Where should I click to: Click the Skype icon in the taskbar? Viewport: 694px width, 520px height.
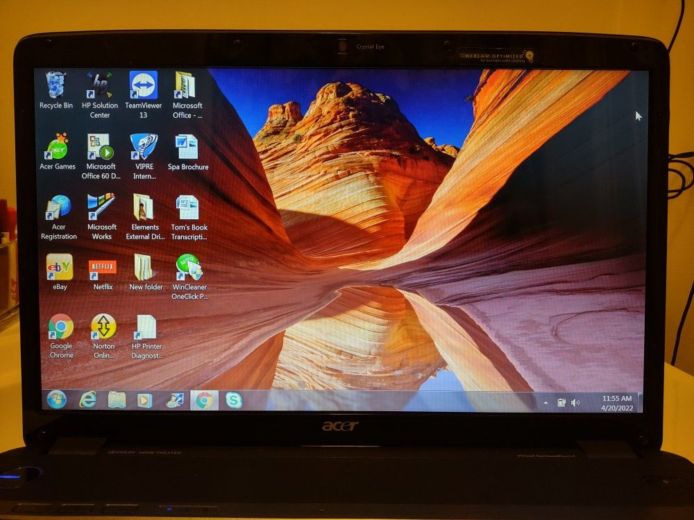coord(234,400)
